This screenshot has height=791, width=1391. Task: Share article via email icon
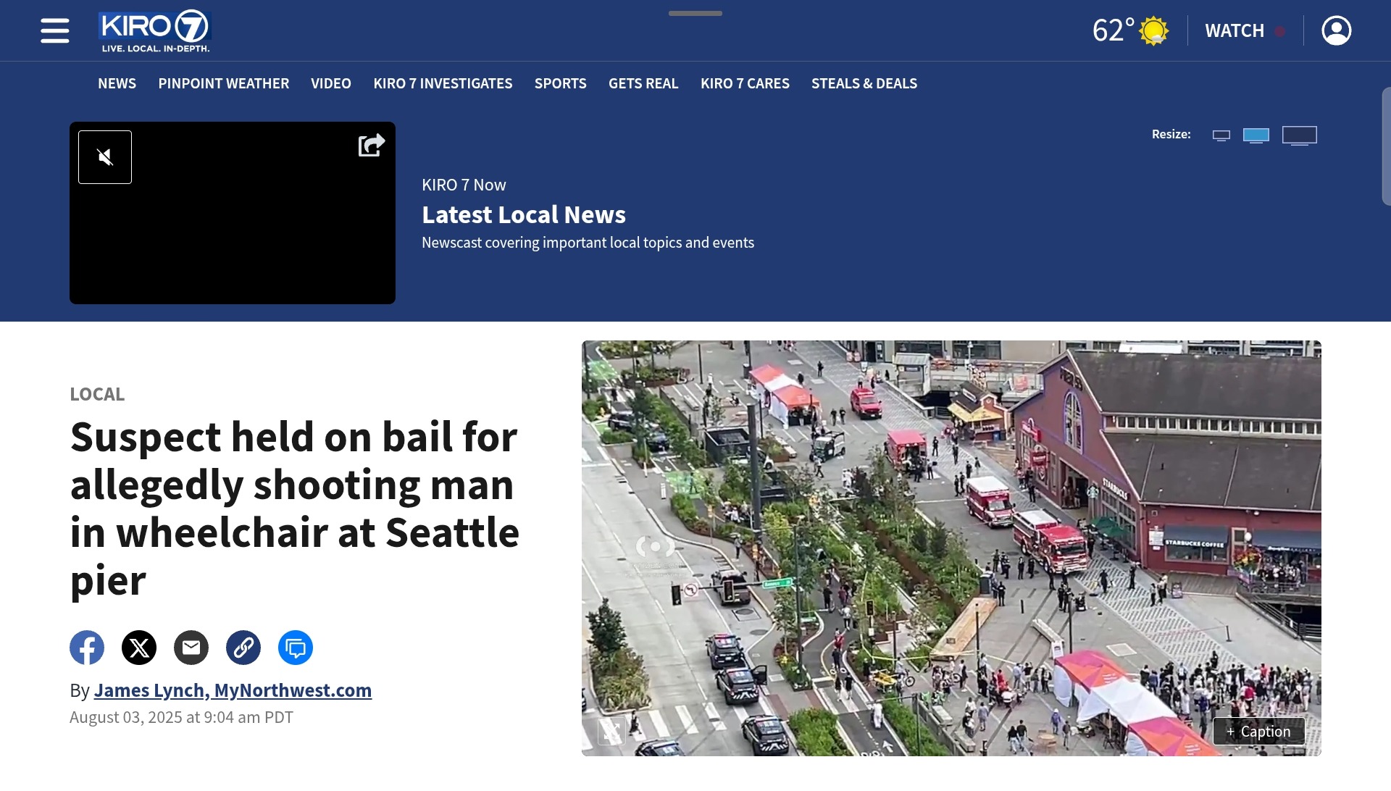(191, 648)
